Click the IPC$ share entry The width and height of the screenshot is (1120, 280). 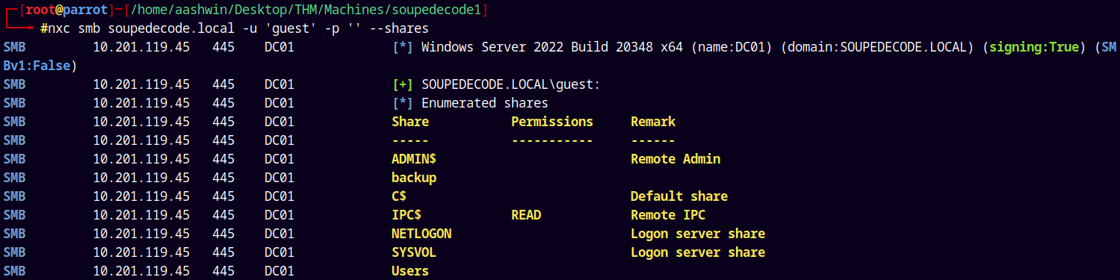click(406, 215)
